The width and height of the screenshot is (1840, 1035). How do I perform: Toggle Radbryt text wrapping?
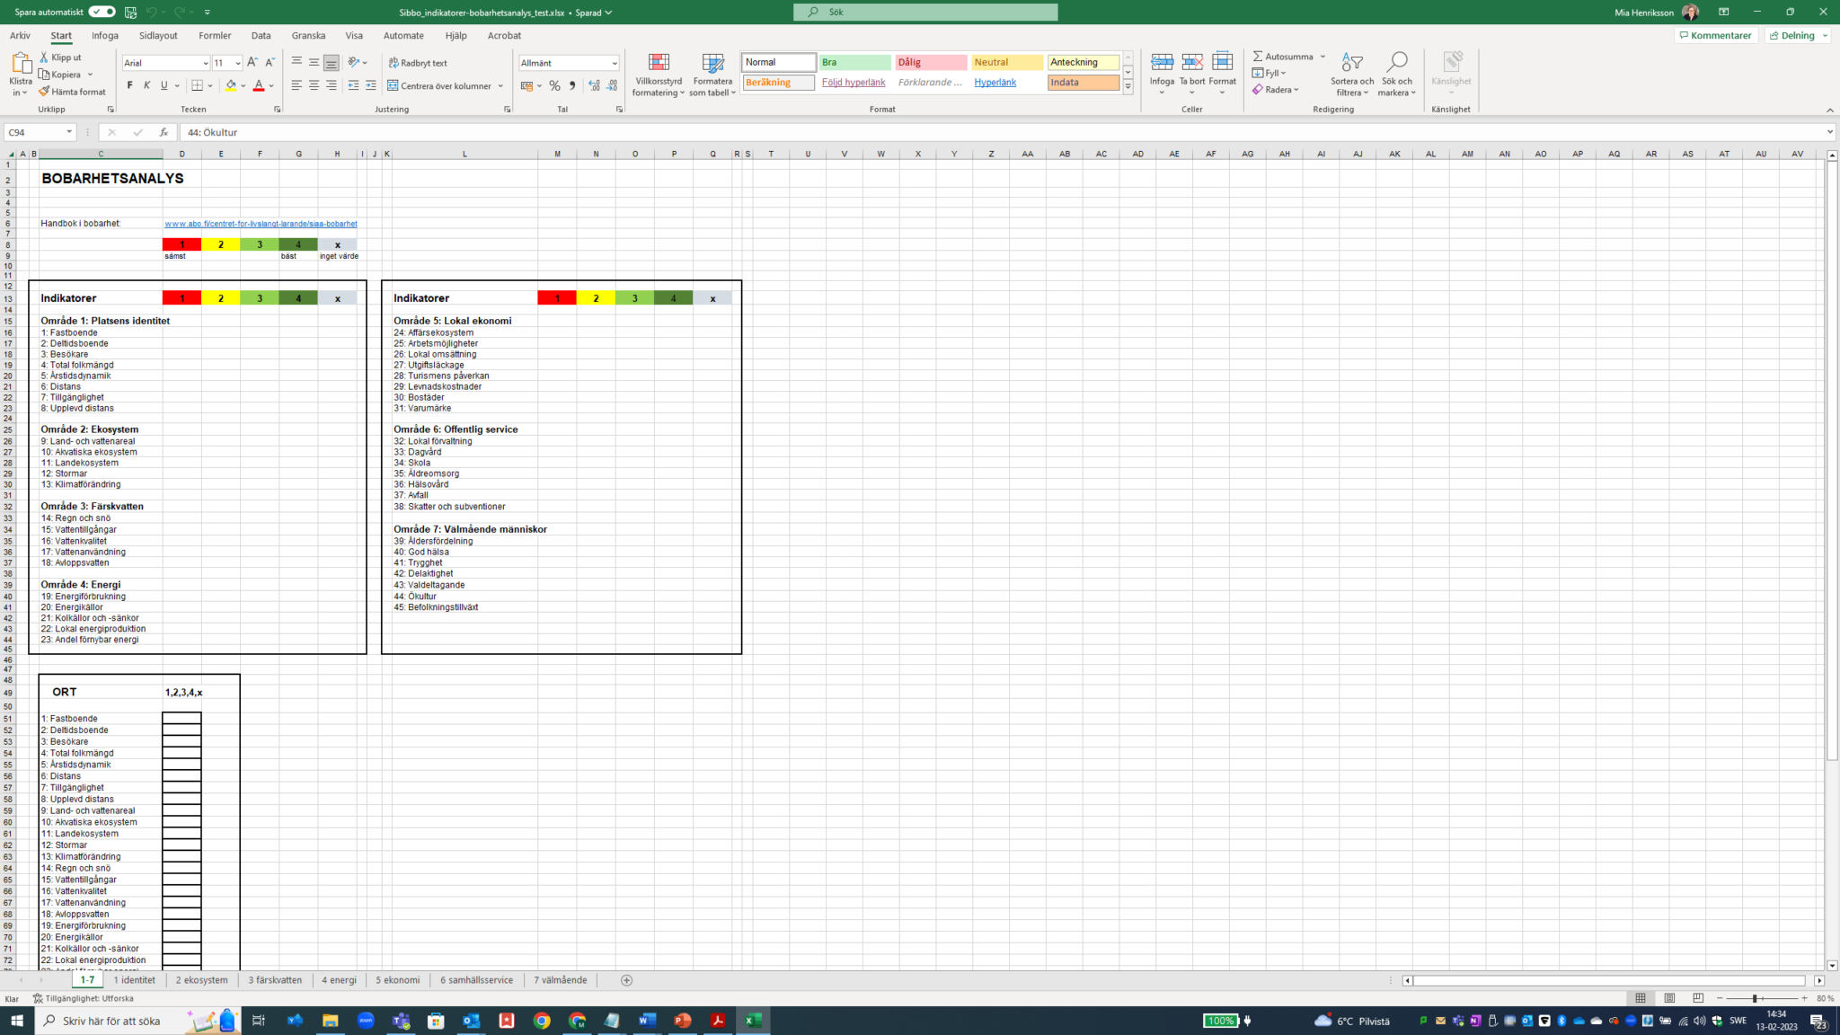point(418,63)
